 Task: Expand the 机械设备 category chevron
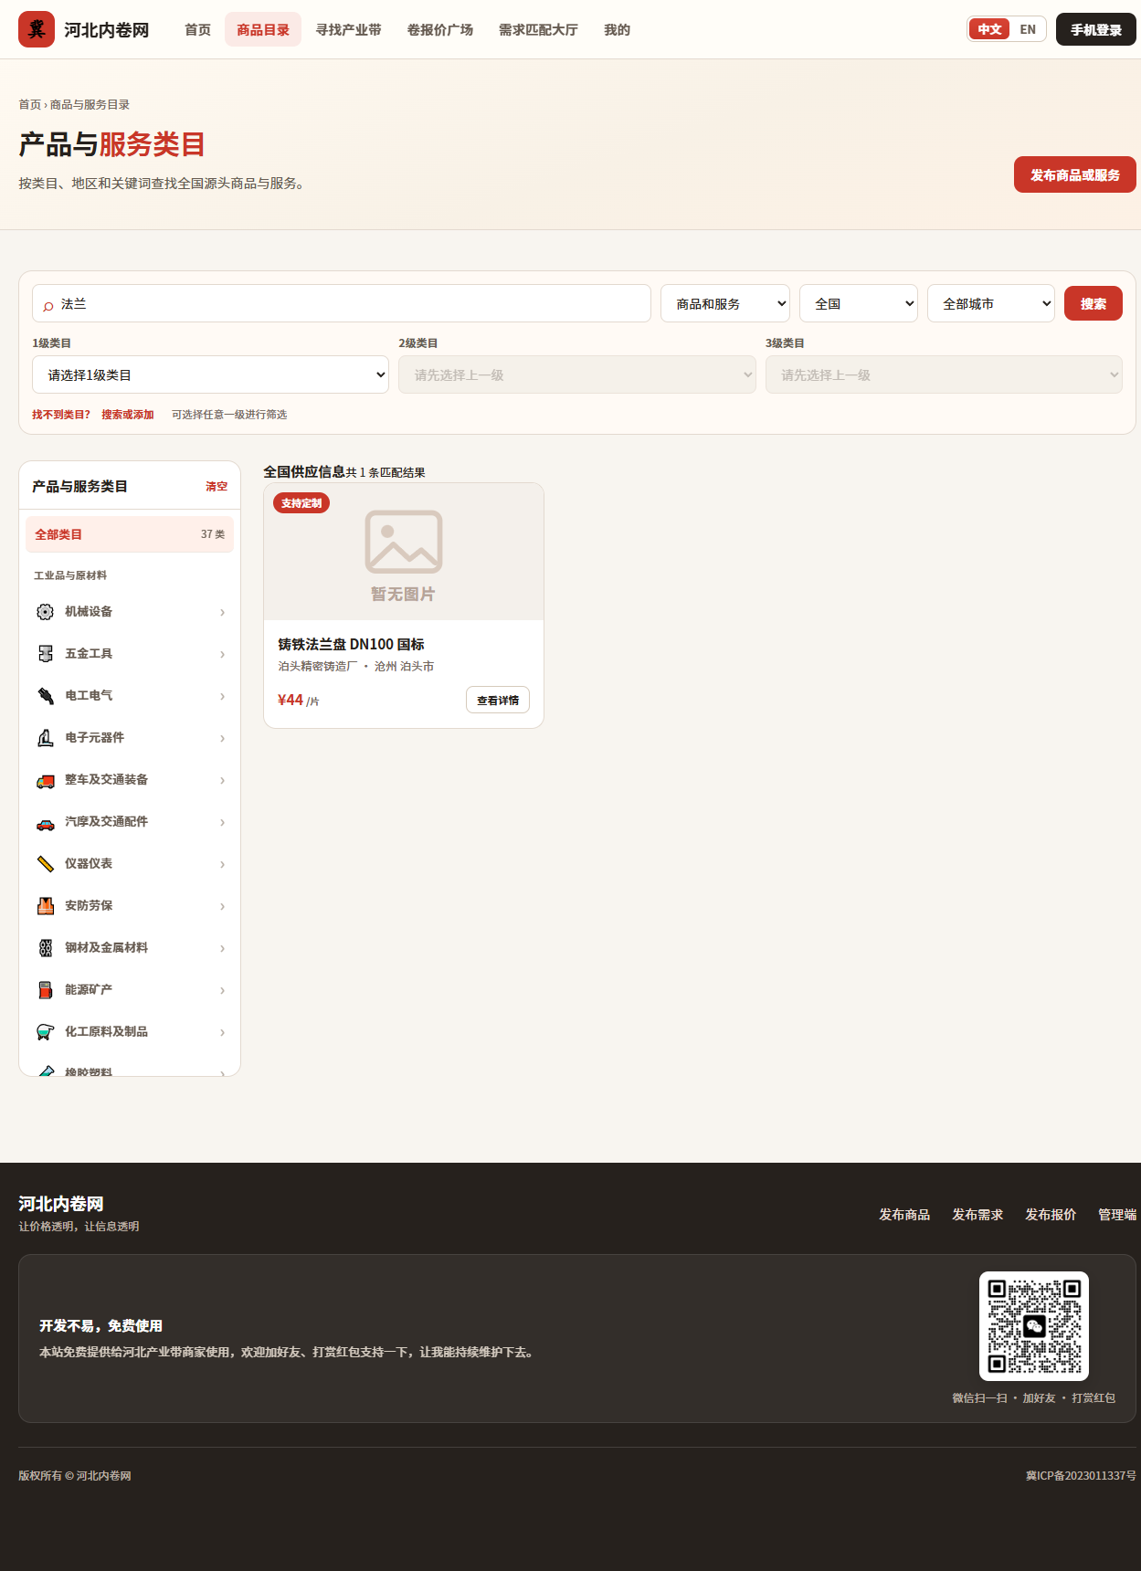(x=222, y=612)
